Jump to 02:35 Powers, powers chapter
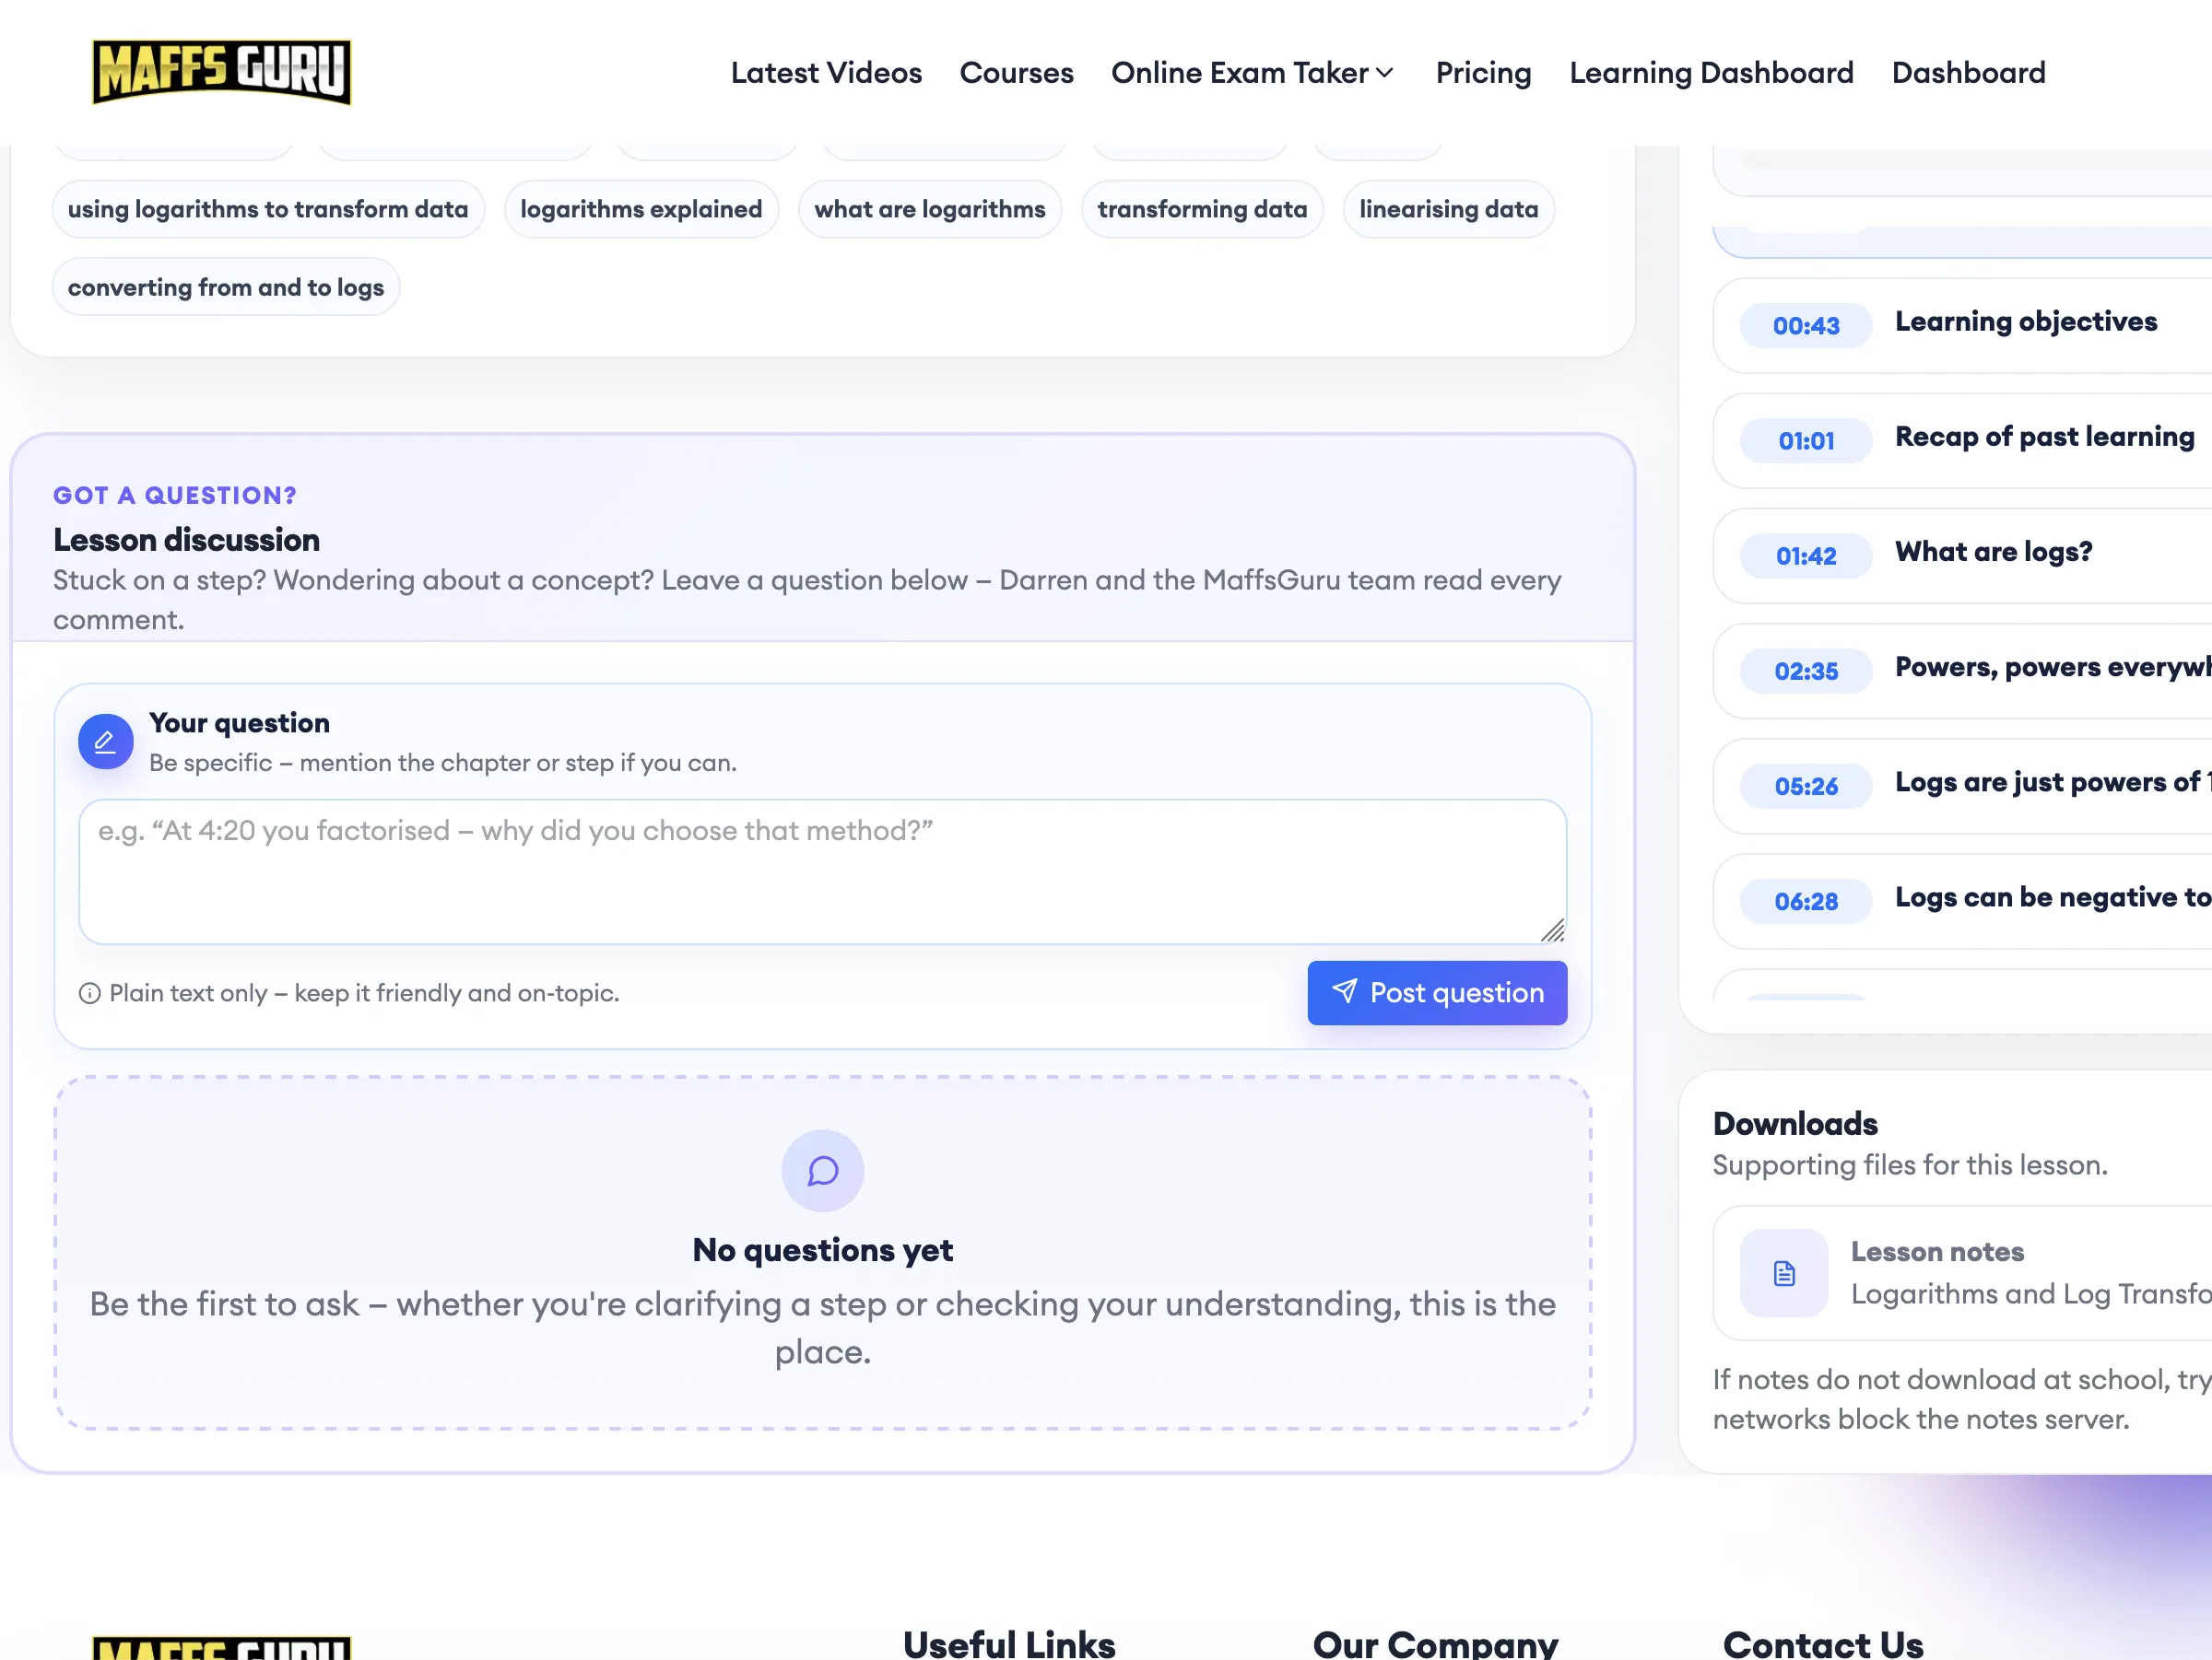 pos(1962,671)
